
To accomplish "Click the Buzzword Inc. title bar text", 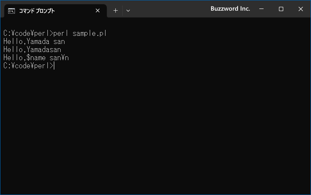I will click(230, 9).
